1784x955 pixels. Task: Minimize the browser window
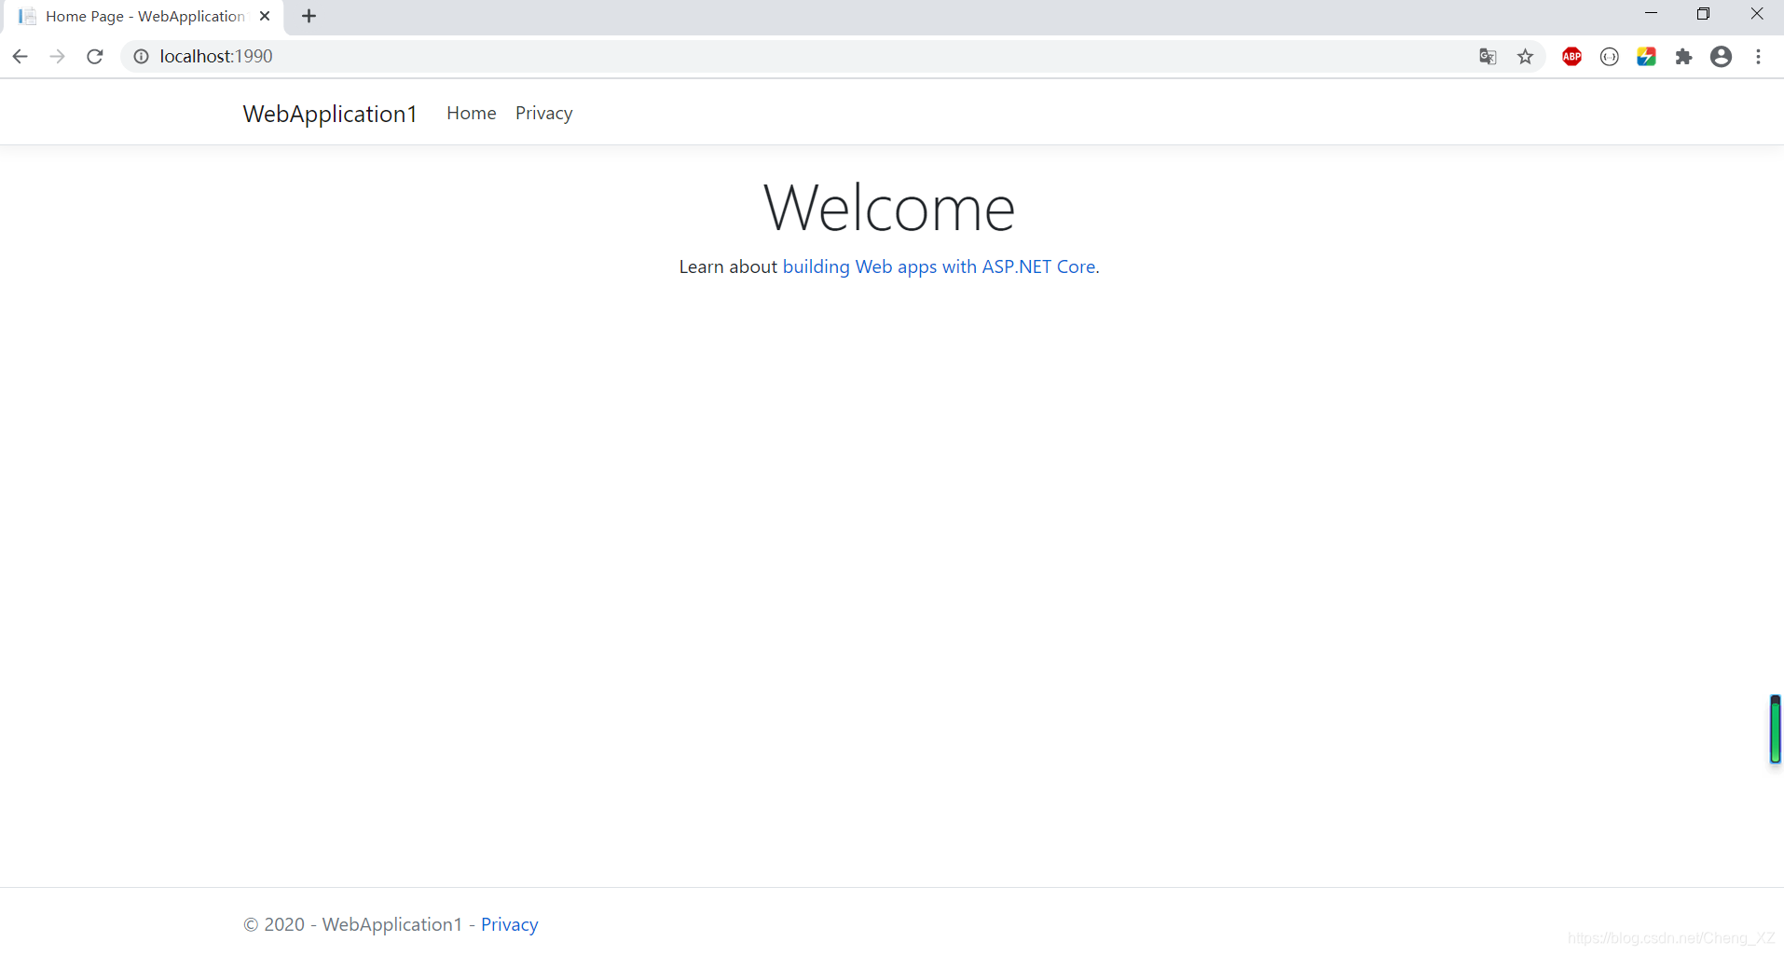point(1651,14)
